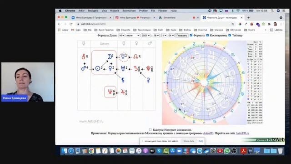
Task: Open the Redigera menu
Action: tap(93, 11)
